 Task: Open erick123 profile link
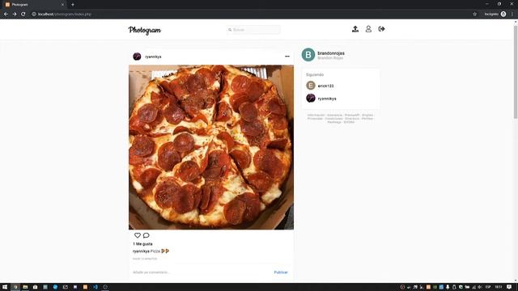click(x=325, y=86)
